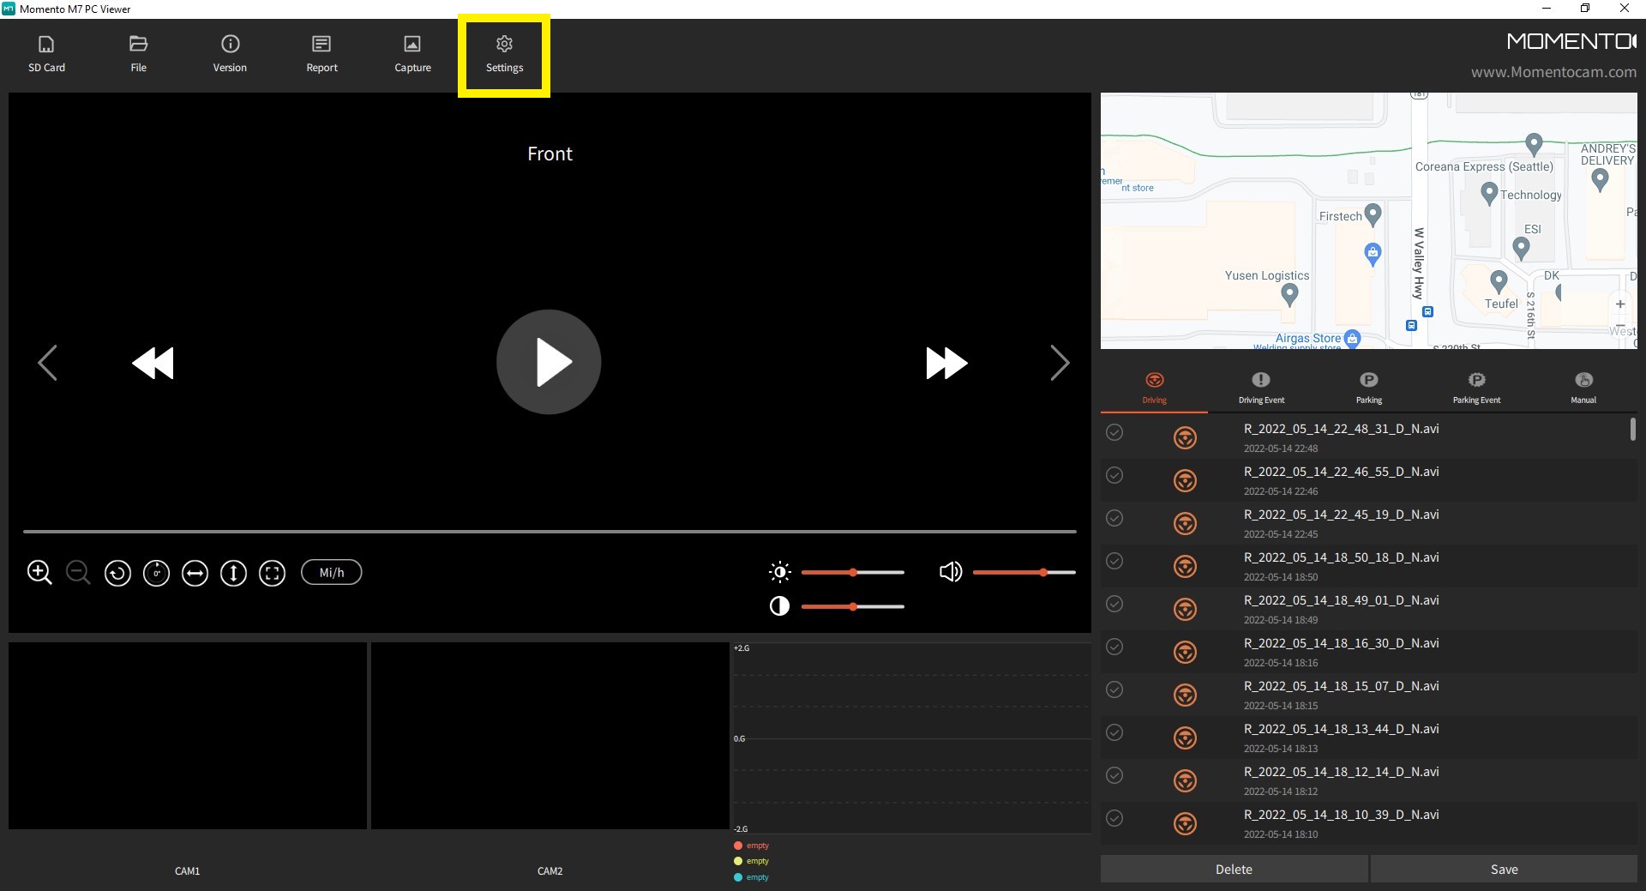This screenshot has width=1646, height=891.
Task: Adjust the volume slider
Action: coord(1041,572)
